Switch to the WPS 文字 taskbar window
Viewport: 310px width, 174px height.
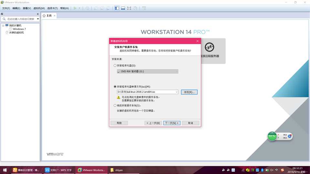click(x=58, y=170)
